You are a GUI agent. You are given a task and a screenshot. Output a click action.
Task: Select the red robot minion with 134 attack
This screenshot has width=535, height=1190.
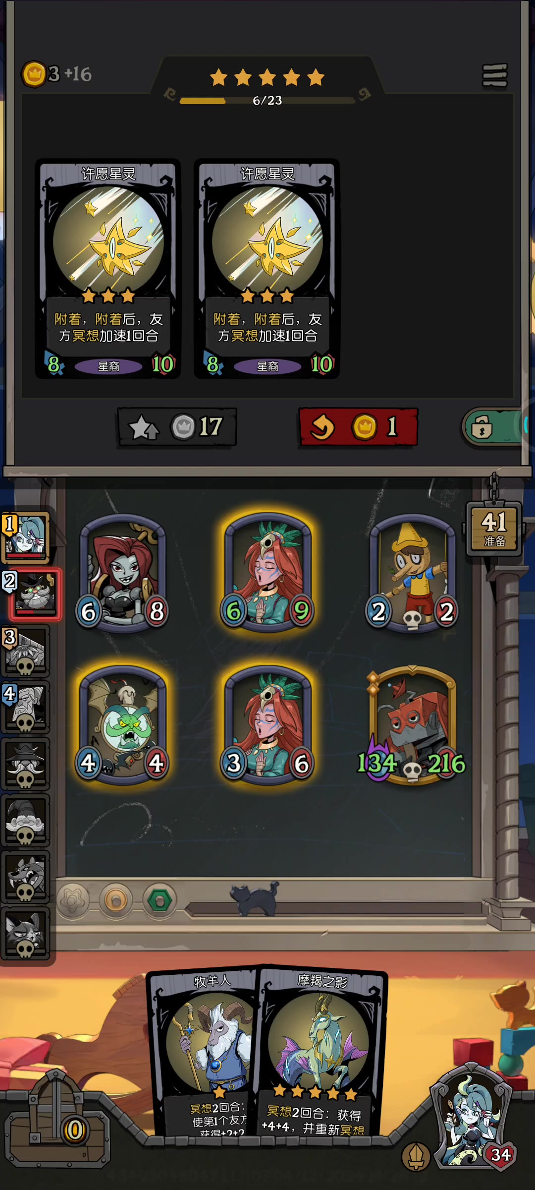(x=412, y=725)
